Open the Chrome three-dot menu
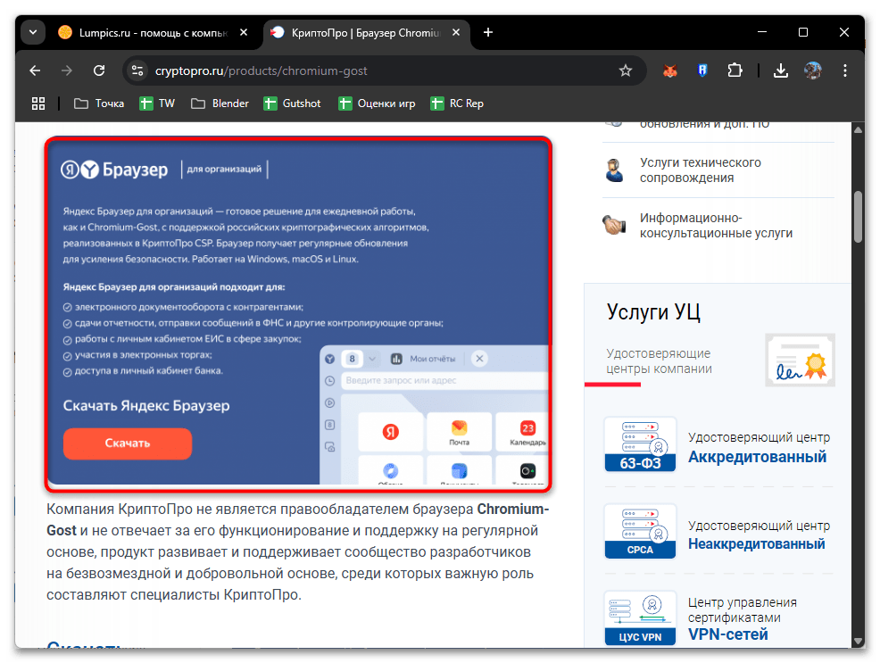Image resolution: width=880 pixels, height=663 pixels. (844, 70)
